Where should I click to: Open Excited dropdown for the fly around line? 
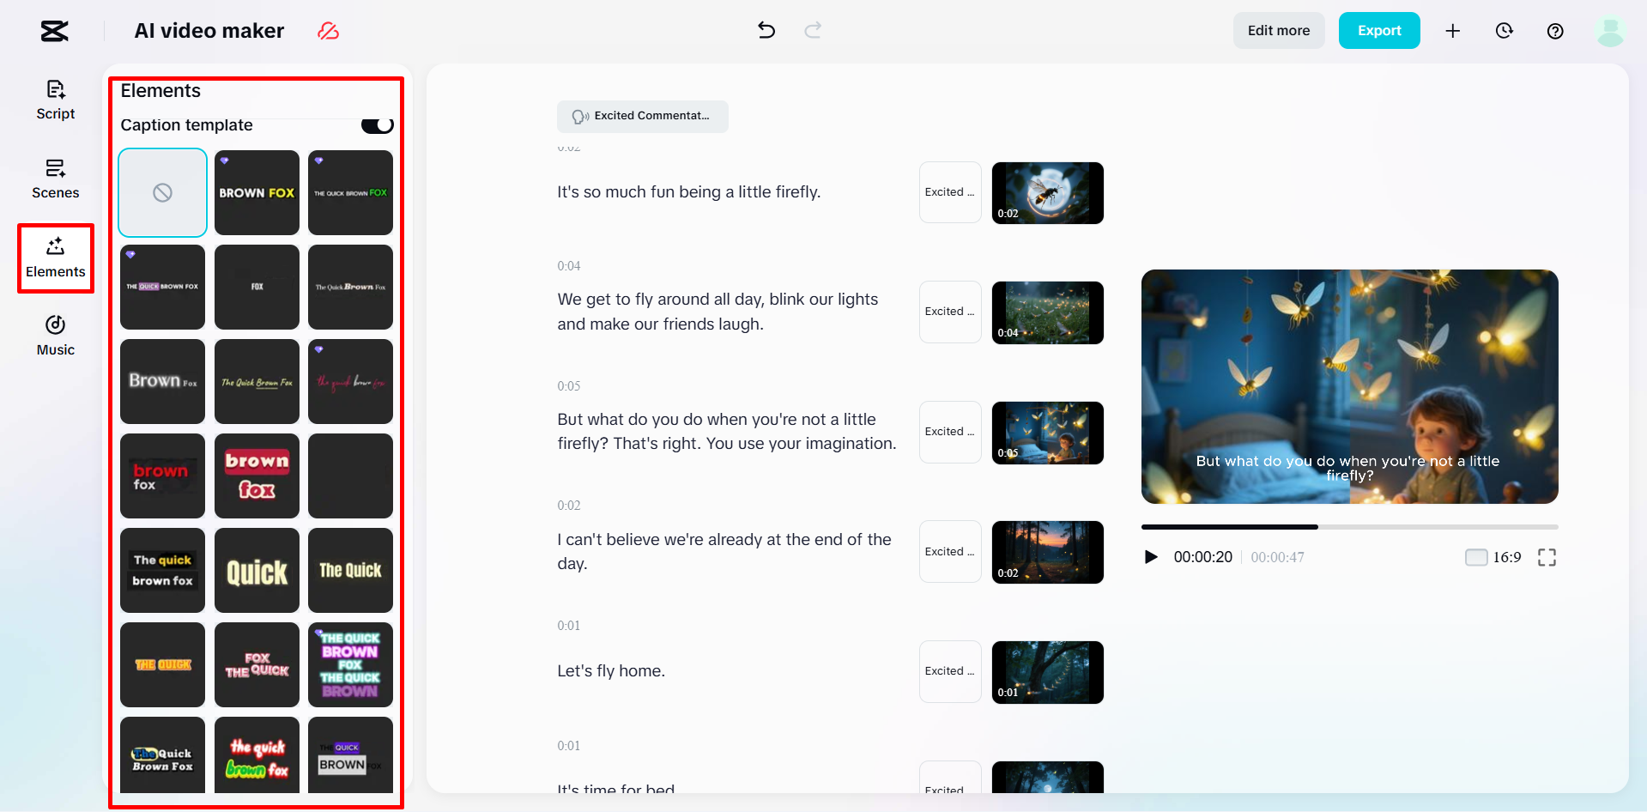[950, 312]
